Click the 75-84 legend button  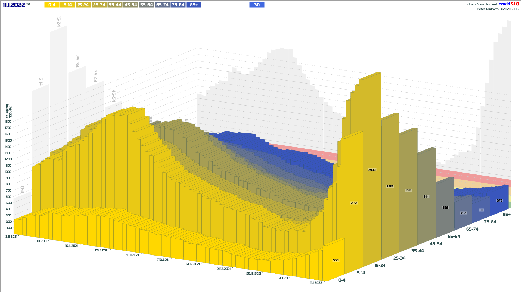pyautogui.click(x=178, y=5)
